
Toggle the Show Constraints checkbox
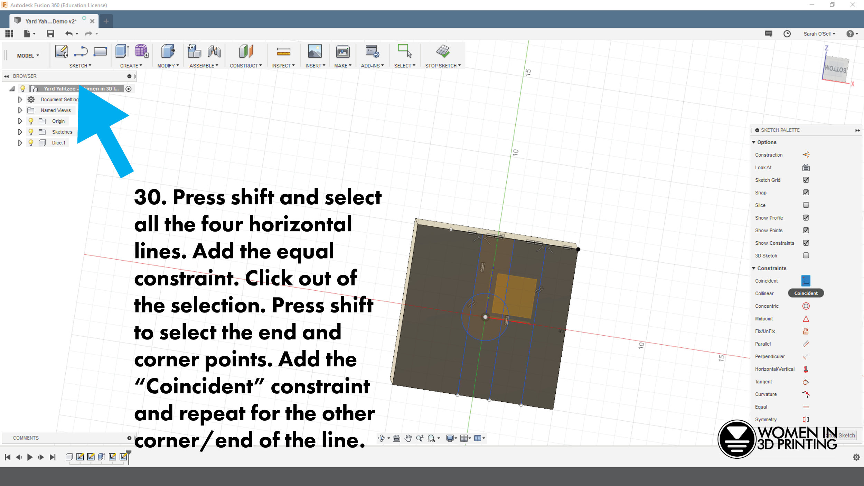[x=806, y=243]
